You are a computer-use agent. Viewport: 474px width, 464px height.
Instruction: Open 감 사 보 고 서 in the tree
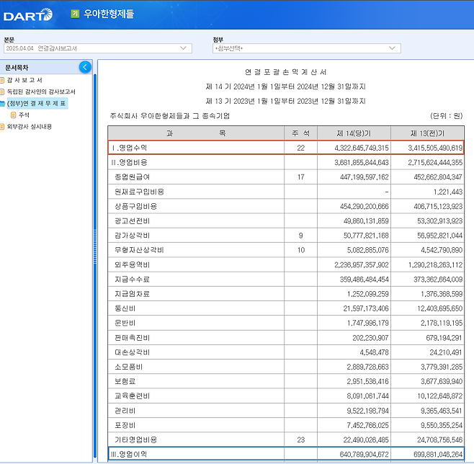click(x=24, y=80)
